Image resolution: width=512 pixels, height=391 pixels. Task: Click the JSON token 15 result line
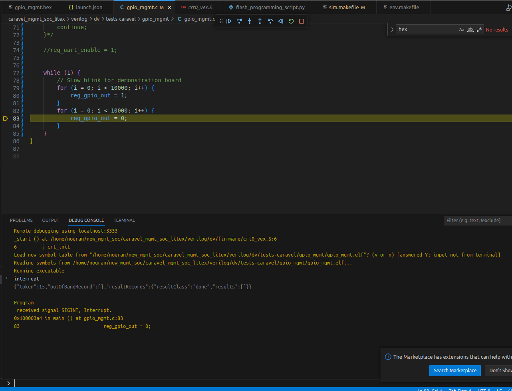coord(133,286)
